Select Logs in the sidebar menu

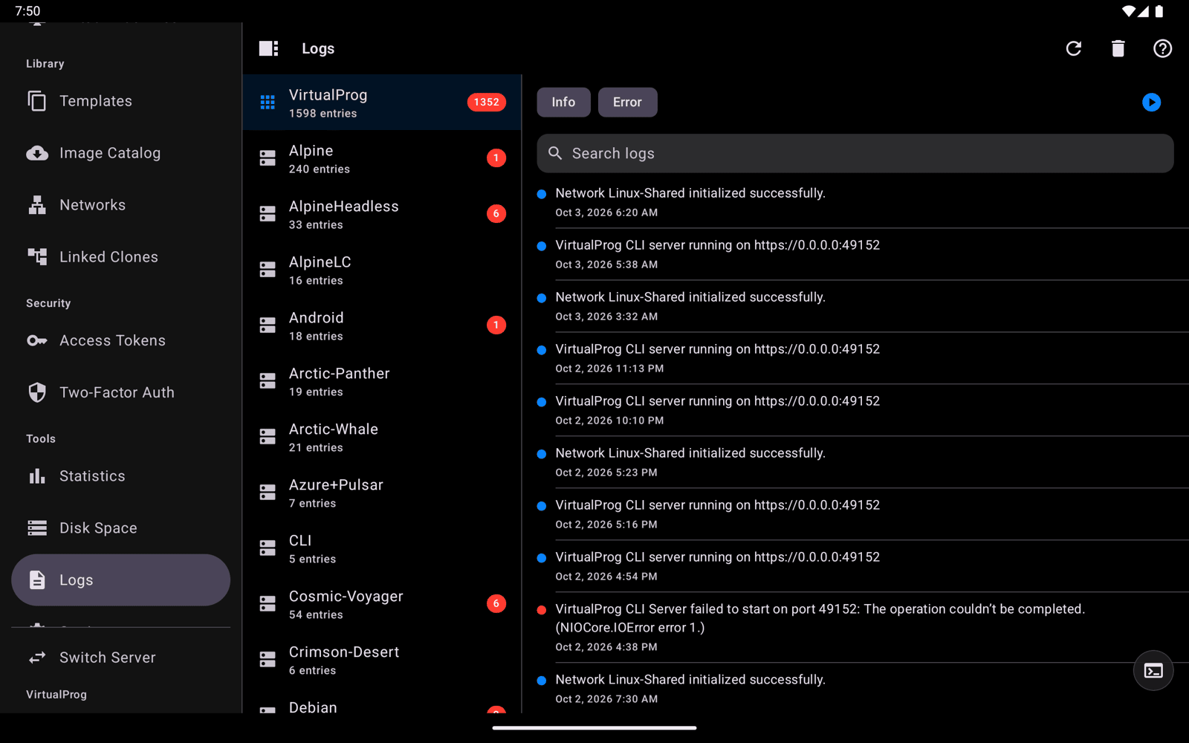pos(120,580)
